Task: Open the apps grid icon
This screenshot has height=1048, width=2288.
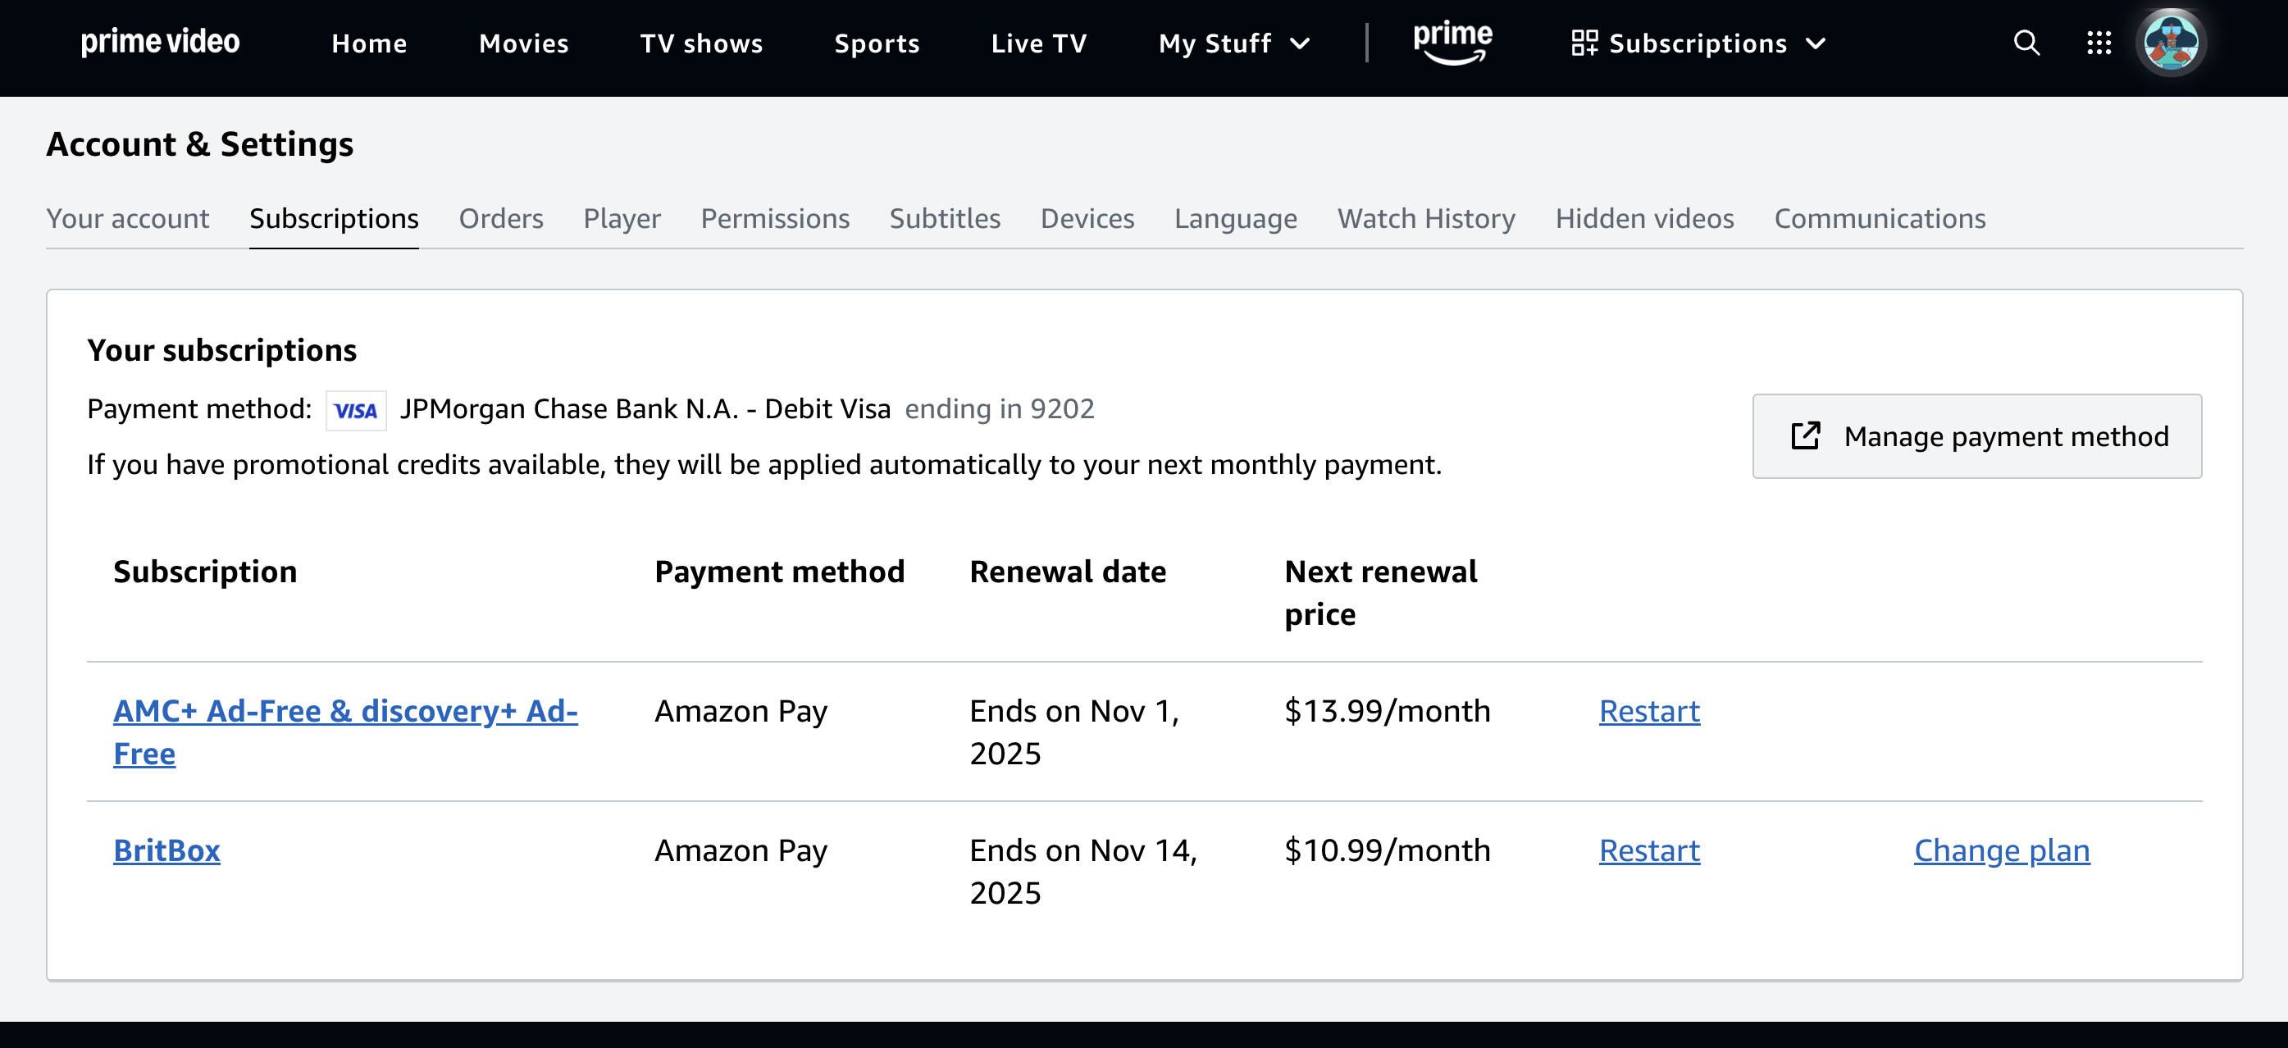Action: click(2099, 43)
